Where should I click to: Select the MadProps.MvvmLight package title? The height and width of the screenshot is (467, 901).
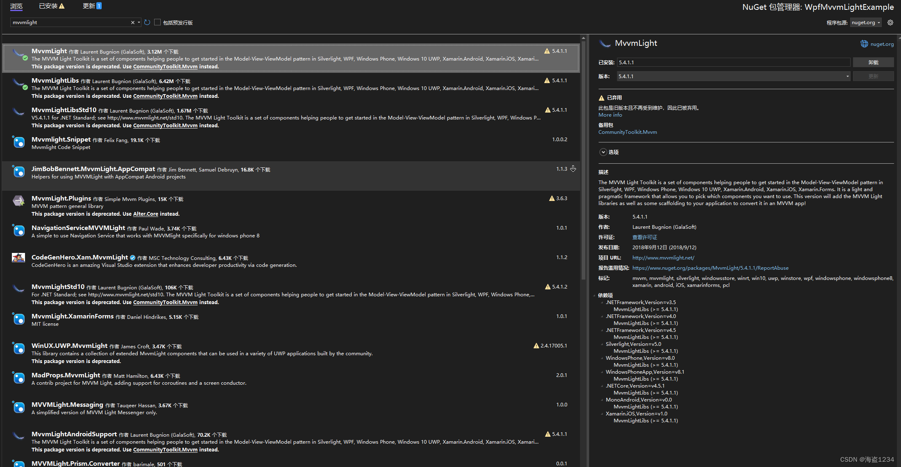point(66,375)
